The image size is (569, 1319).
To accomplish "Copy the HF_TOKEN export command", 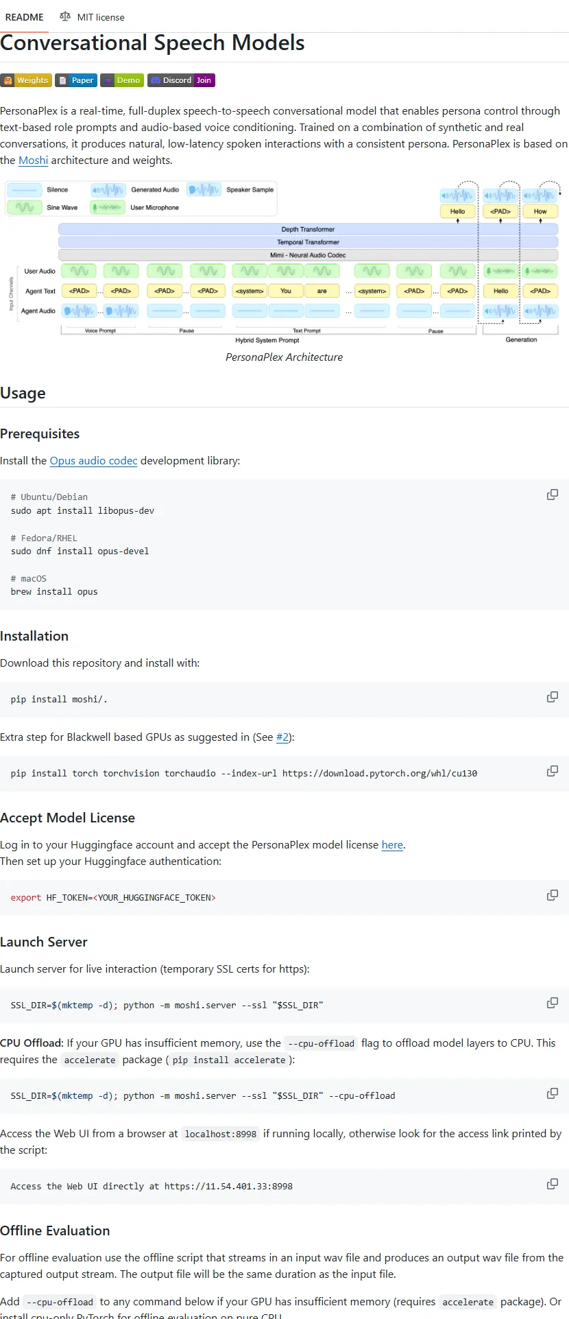I will tap(552, 895).
